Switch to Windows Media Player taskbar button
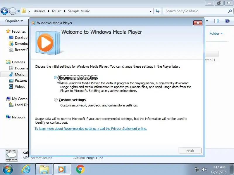 62,169
